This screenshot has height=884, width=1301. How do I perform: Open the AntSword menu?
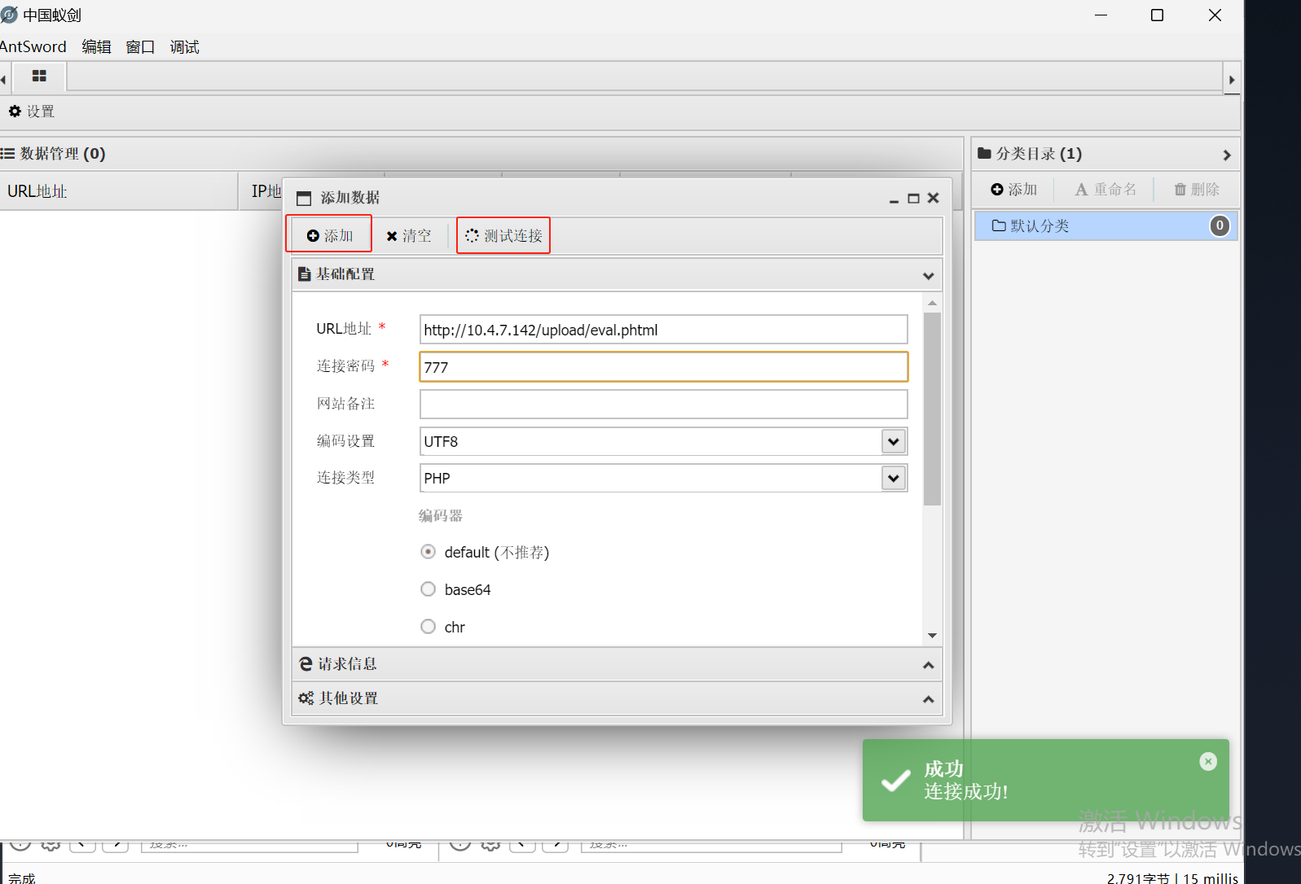tap(33, 46)
